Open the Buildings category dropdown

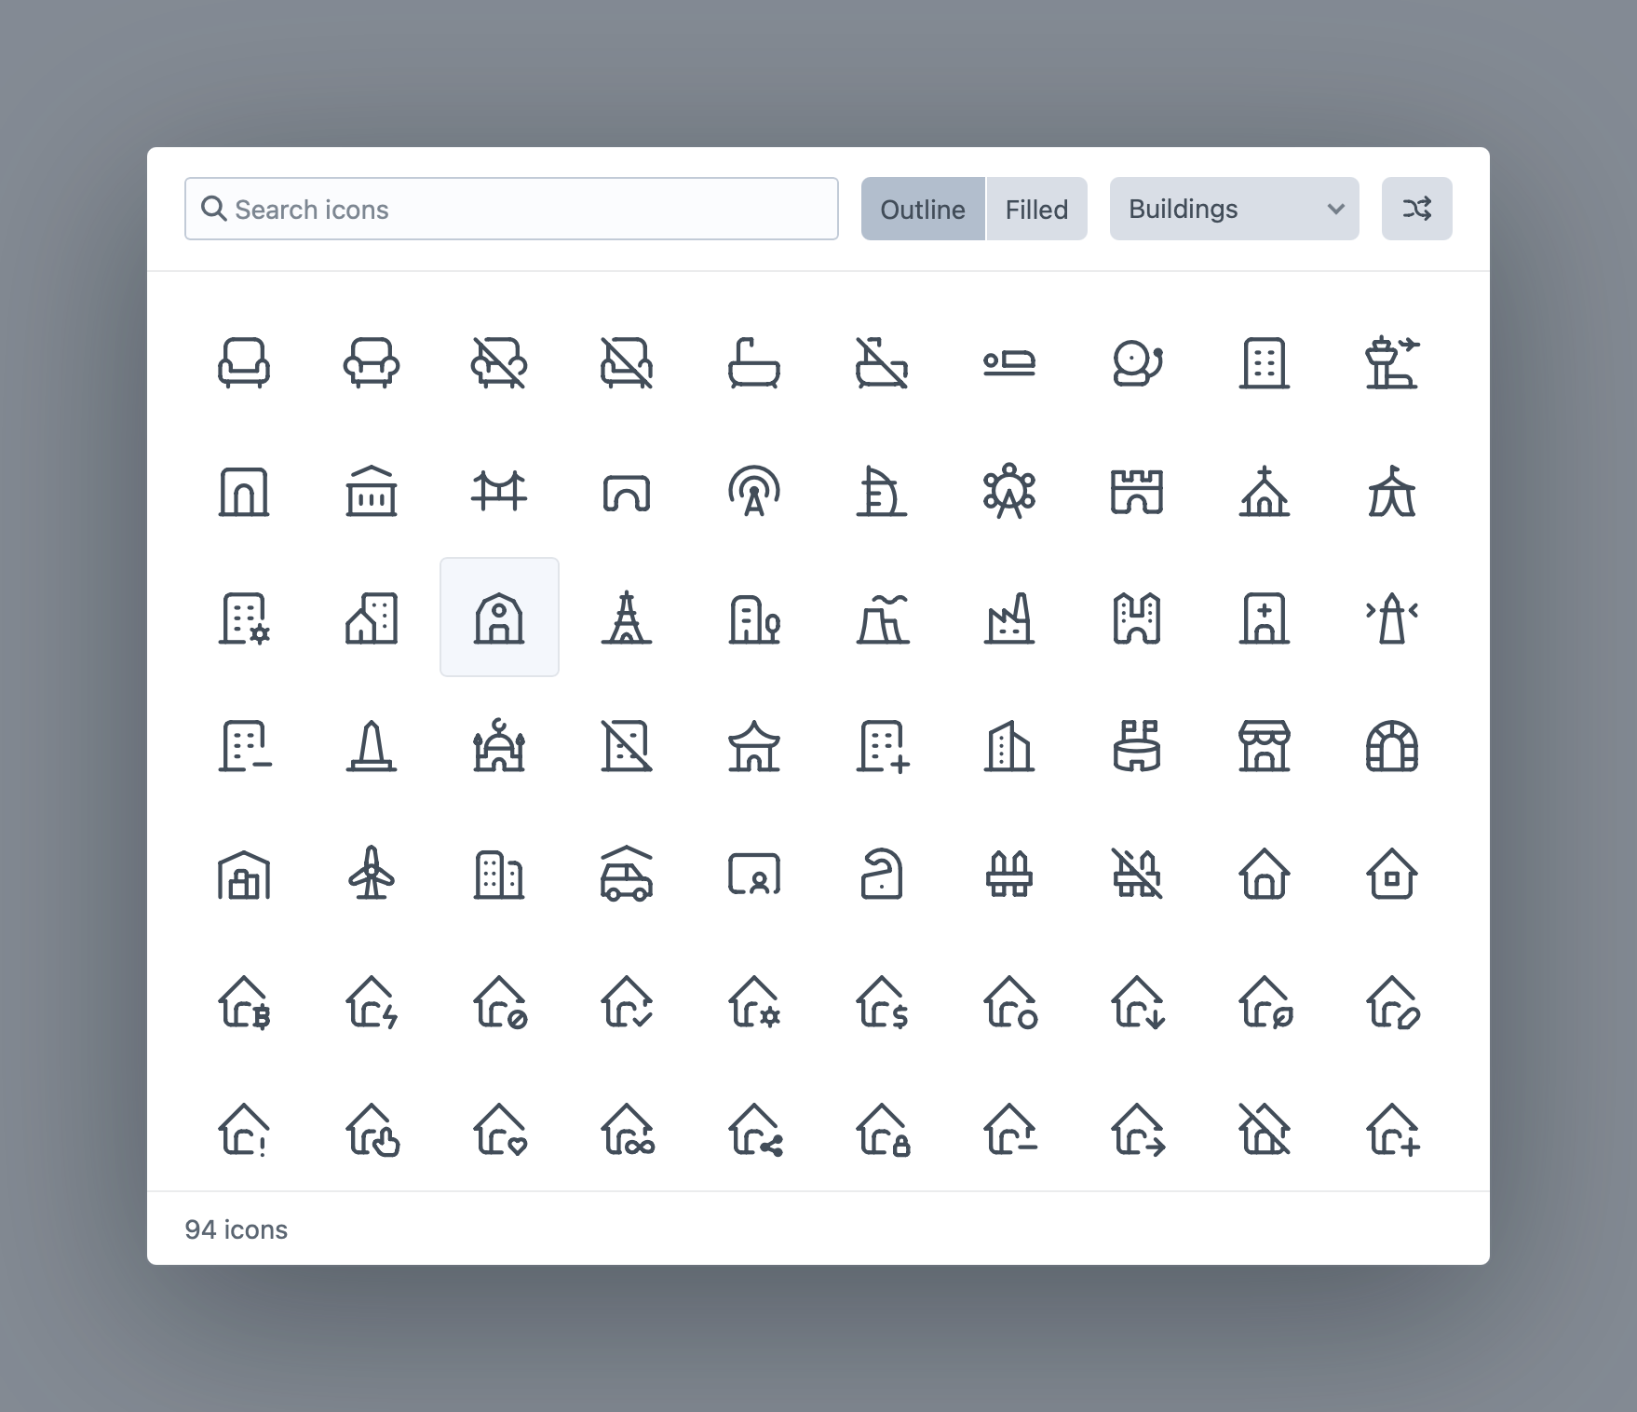[x=1234, y=209]
